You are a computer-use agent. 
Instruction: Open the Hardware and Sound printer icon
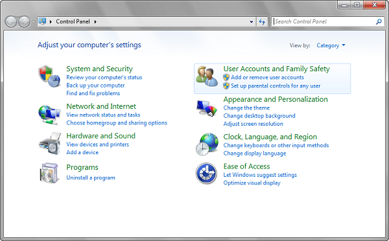[50, 143]
